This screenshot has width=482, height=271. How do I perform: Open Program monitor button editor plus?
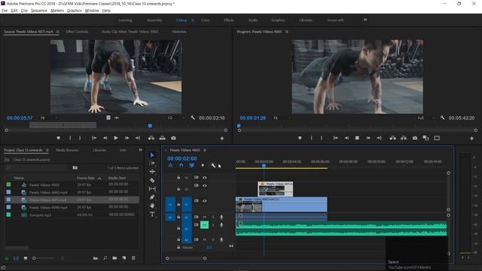click(471, 139)
